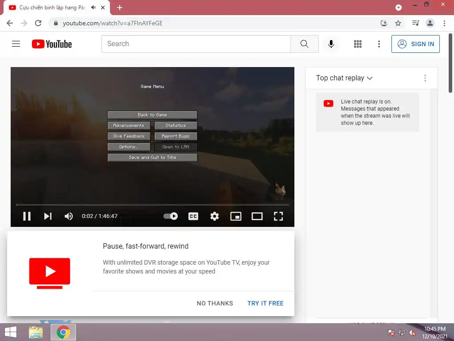Click the 'Pause, fast-forward, rewind' heading

click(x=145, y=246)
